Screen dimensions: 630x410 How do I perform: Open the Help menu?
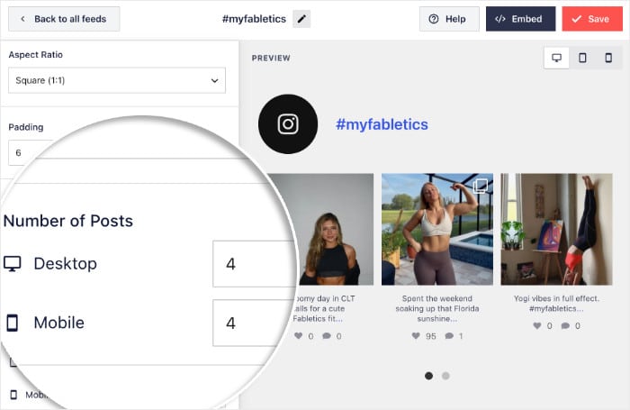point(449,19)
